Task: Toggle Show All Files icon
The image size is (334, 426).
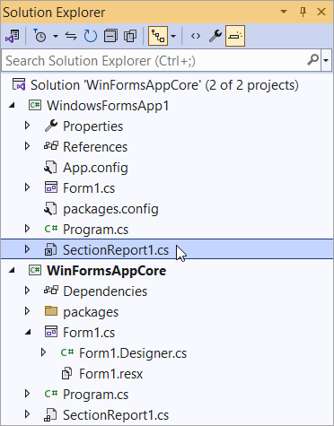Action: (130, 36)
